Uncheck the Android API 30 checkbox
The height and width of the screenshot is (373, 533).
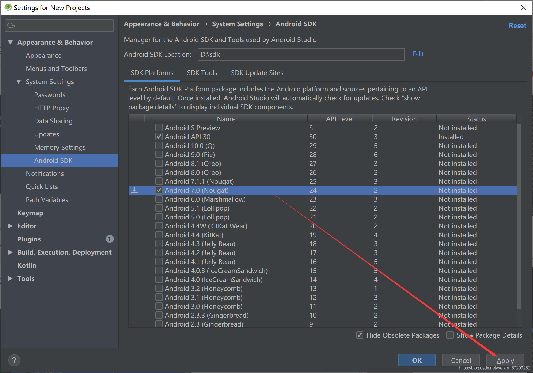[159, 136]
